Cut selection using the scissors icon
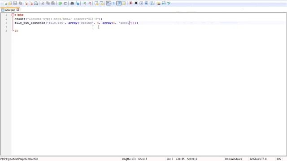The width and height of the screenshot is (287, 161). click(43, 3)
